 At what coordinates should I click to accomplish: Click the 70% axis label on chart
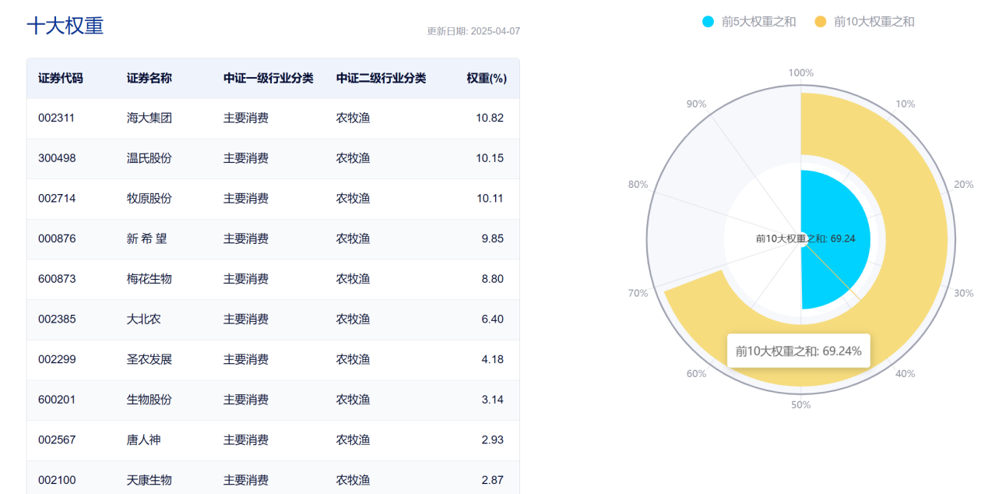638,293
